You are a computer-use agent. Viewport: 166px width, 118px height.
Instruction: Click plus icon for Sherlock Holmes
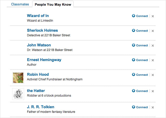[x=134, y=30]
